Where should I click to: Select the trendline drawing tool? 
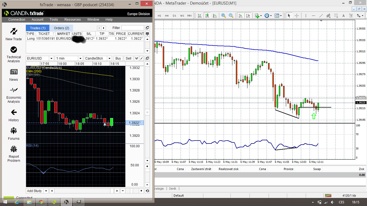coord(321,16)
